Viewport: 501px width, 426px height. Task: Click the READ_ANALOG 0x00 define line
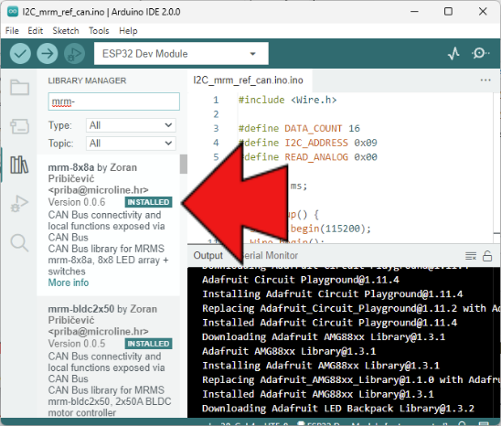pyautogui.click(x=308, y=157)
